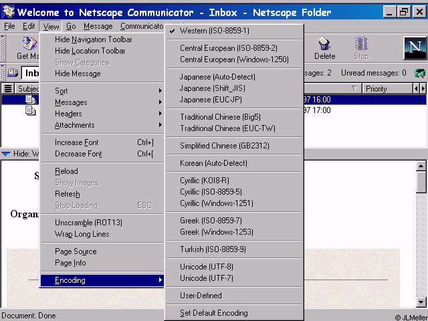Click column scroll right arrow beside Priority
The width and height of the screenshot is (428, 321).
click(423, 88)
